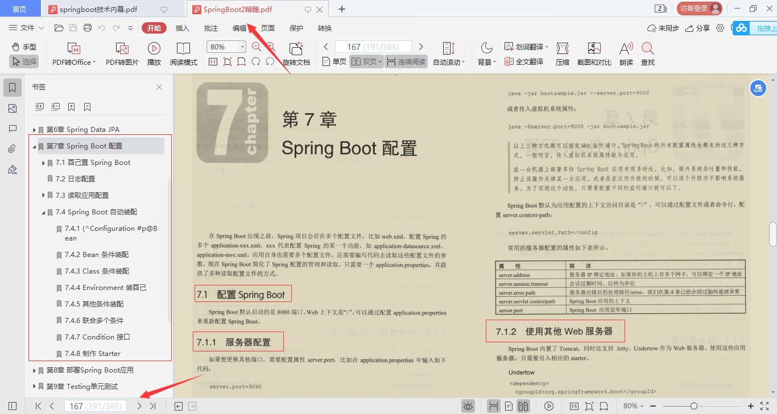Viewport: 777px width, 414px height.
Task: Toggle the bookmarks panel icon in sidebar
Action: tap(13, 88)
